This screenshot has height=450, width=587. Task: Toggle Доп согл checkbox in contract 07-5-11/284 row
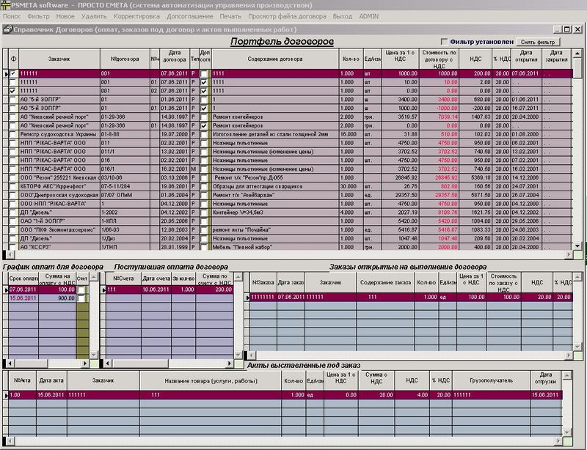pos(204,186)
